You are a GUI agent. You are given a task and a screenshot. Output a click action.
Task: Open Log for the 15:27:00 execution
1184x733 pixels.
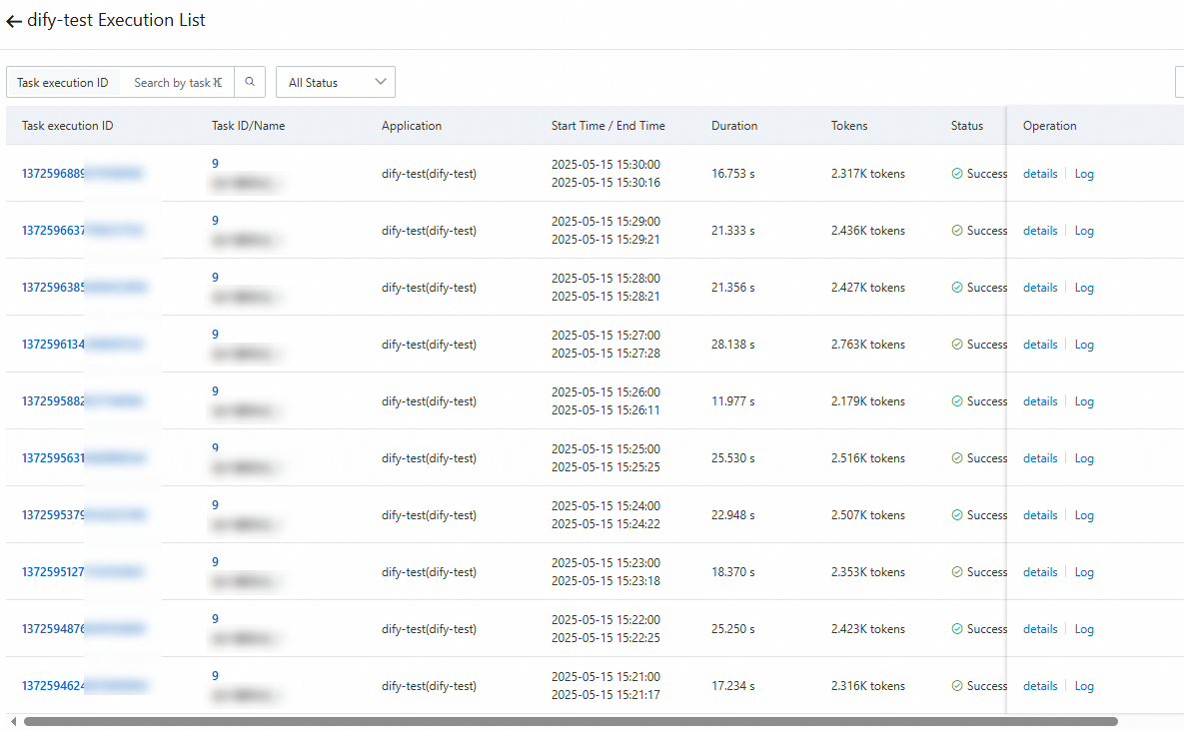pos(1083,345)
